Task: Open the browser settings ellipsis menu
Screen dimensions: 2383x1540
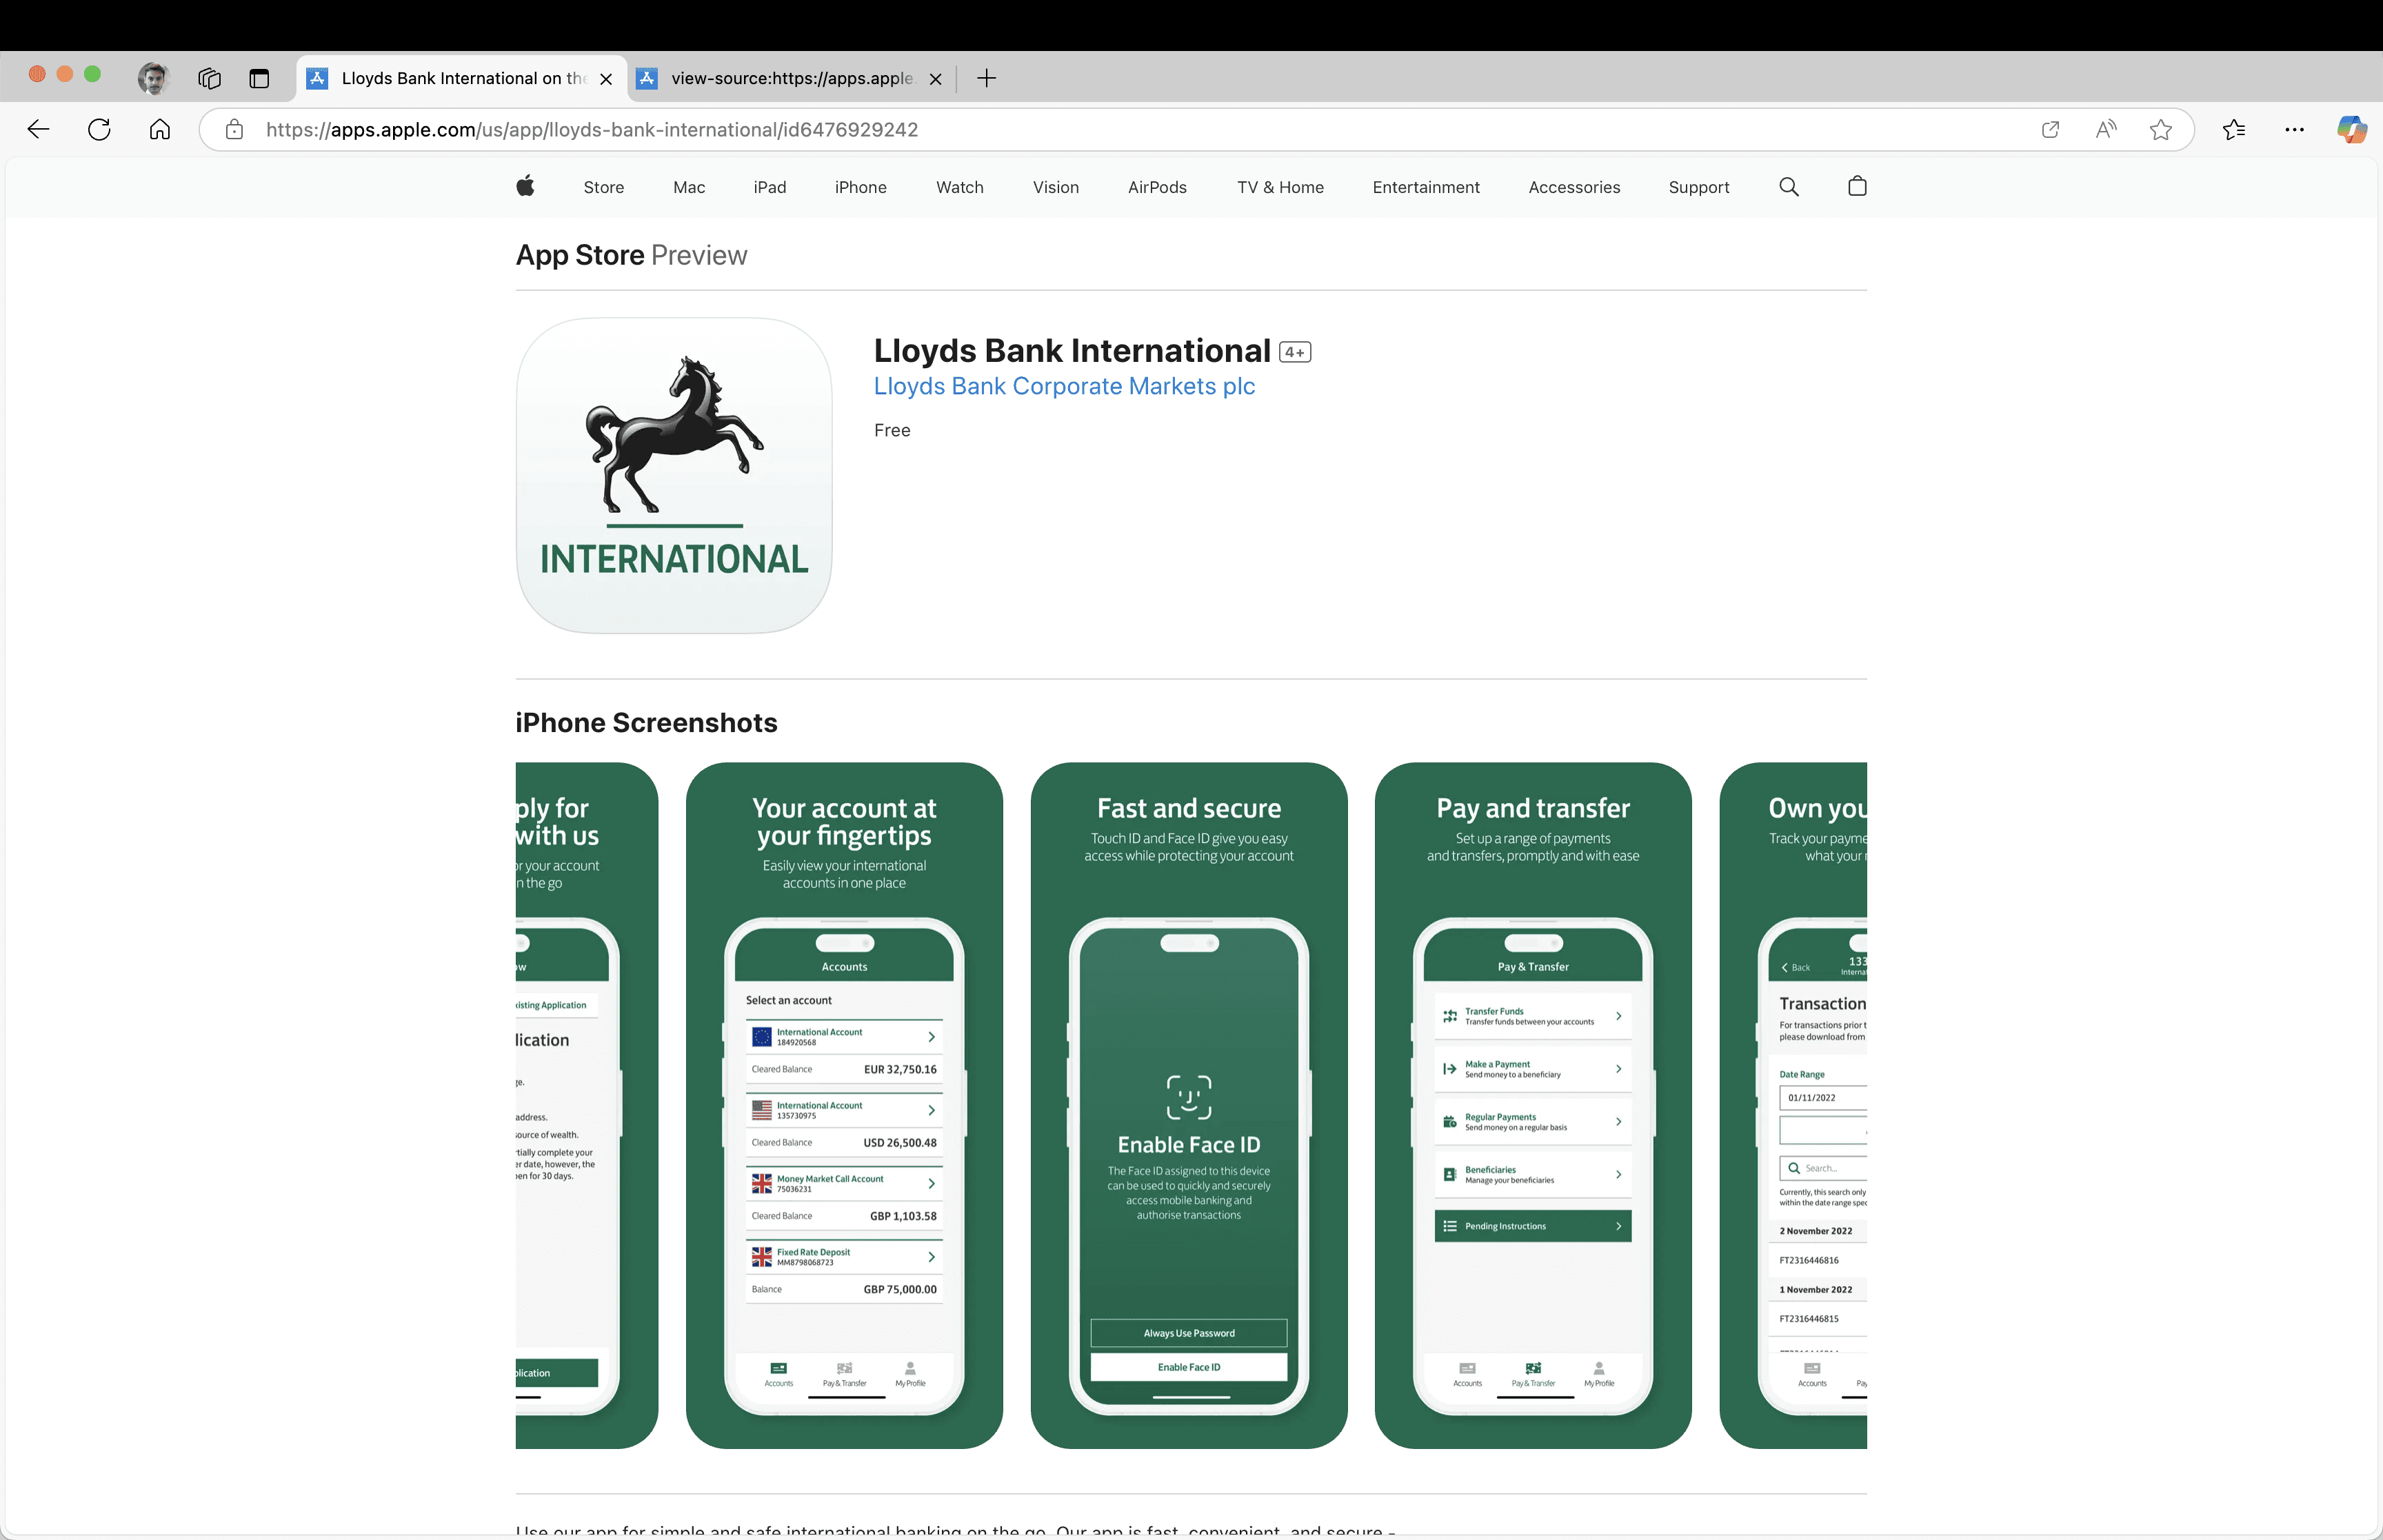Action: [2294, 129]
